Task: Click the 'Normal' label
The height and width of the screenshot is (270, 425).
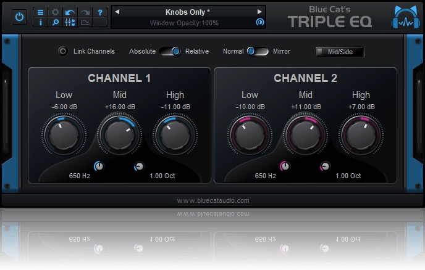Action: [x=233, y=51]
